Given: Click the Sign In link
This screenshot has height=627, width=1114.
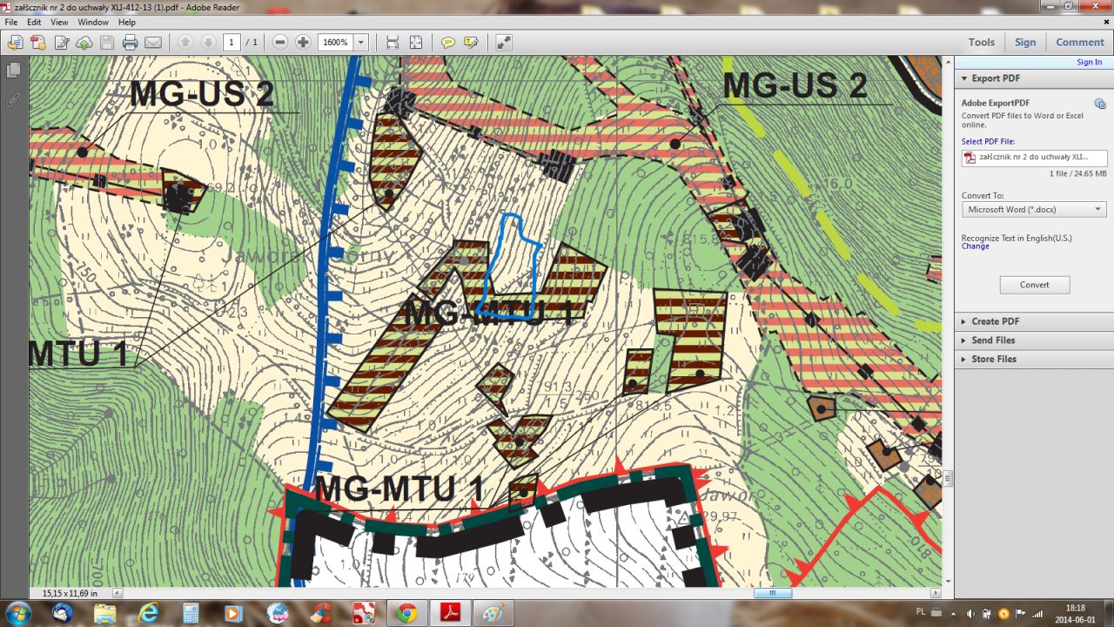Looking at the screenshot, I should pyautogui.click(x=1089, y=62).
